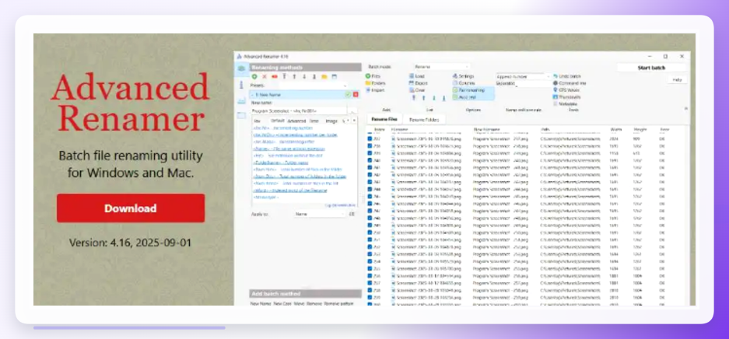Click the Start batch button
This screenshot has height=339, width=729.
[652, 68]
